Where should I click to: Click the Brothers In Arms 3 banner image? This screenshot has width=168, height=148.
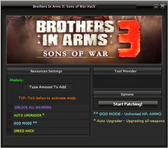coord(84,40)
